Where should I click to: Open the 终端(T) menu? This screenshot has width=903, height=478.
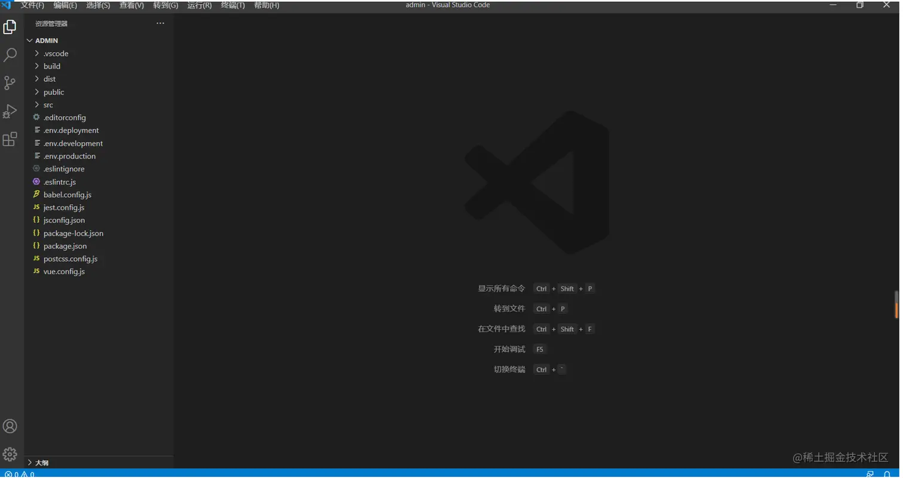pyautogui.click(x=233, y=5)
